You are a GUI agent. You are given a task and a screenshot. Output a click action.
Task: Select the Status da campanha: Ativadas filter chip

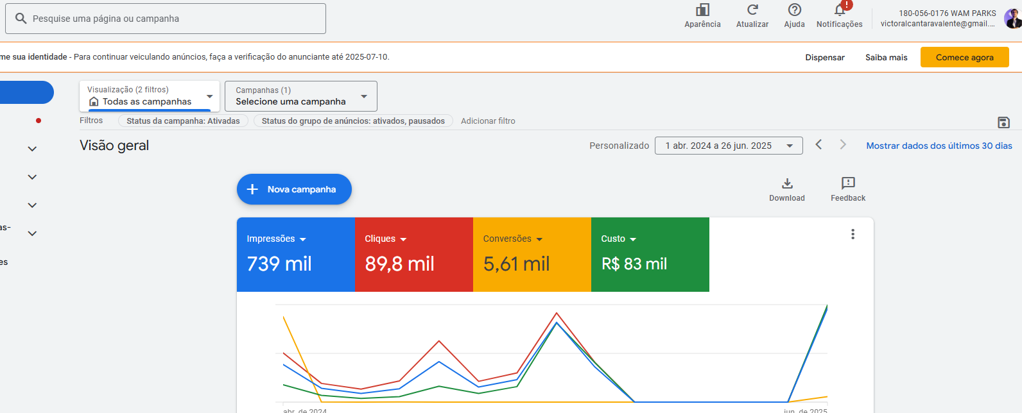coord(183,121)
